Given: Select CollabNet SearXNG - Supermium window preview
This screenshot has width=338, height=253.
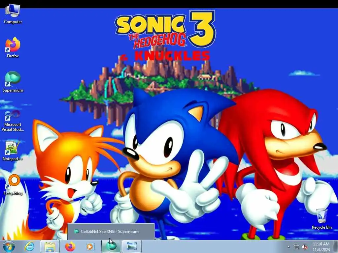Looking at the screenshot, I should point(111,232).
